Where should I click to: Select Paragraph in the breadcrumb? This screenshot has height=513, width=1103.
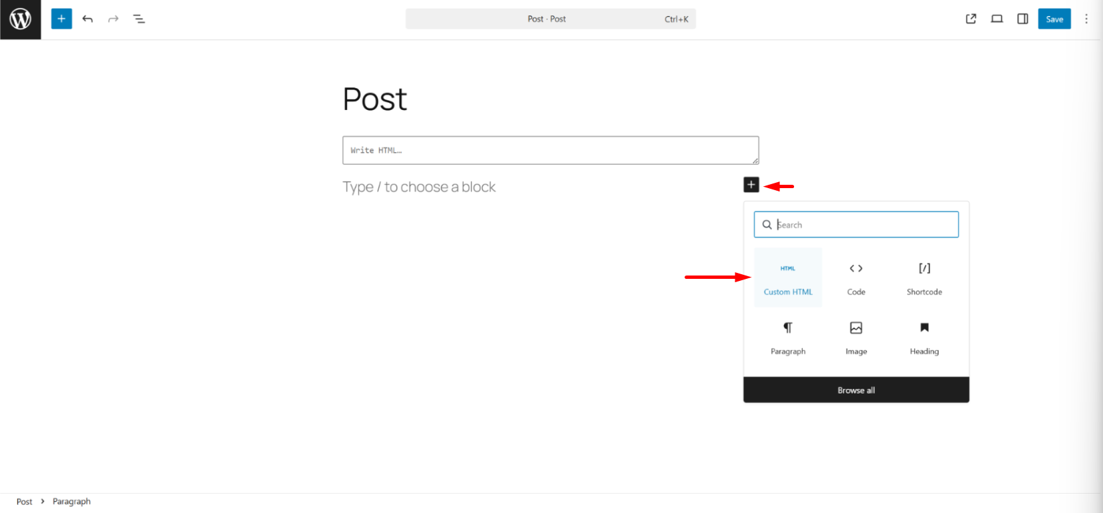tap(71, 502)
